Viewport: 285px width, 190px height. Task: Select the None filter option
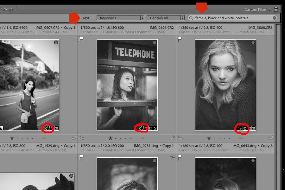click(8, 9)
